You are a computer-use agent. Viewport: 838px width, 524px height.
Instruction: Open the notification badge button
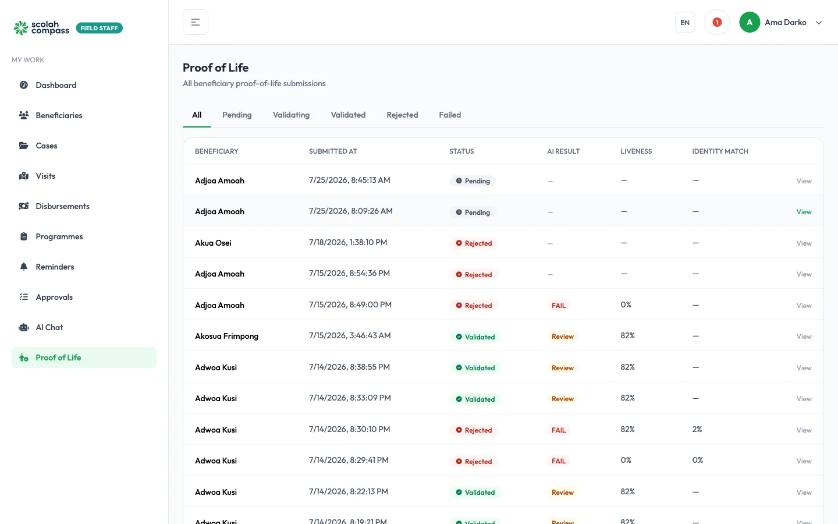[x=717, y=22]
